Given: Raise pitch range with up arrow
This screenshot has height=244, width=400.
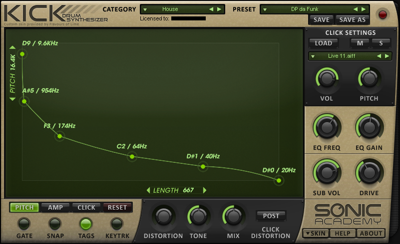Looking at the screenshot, I should [x=12, y=47].
